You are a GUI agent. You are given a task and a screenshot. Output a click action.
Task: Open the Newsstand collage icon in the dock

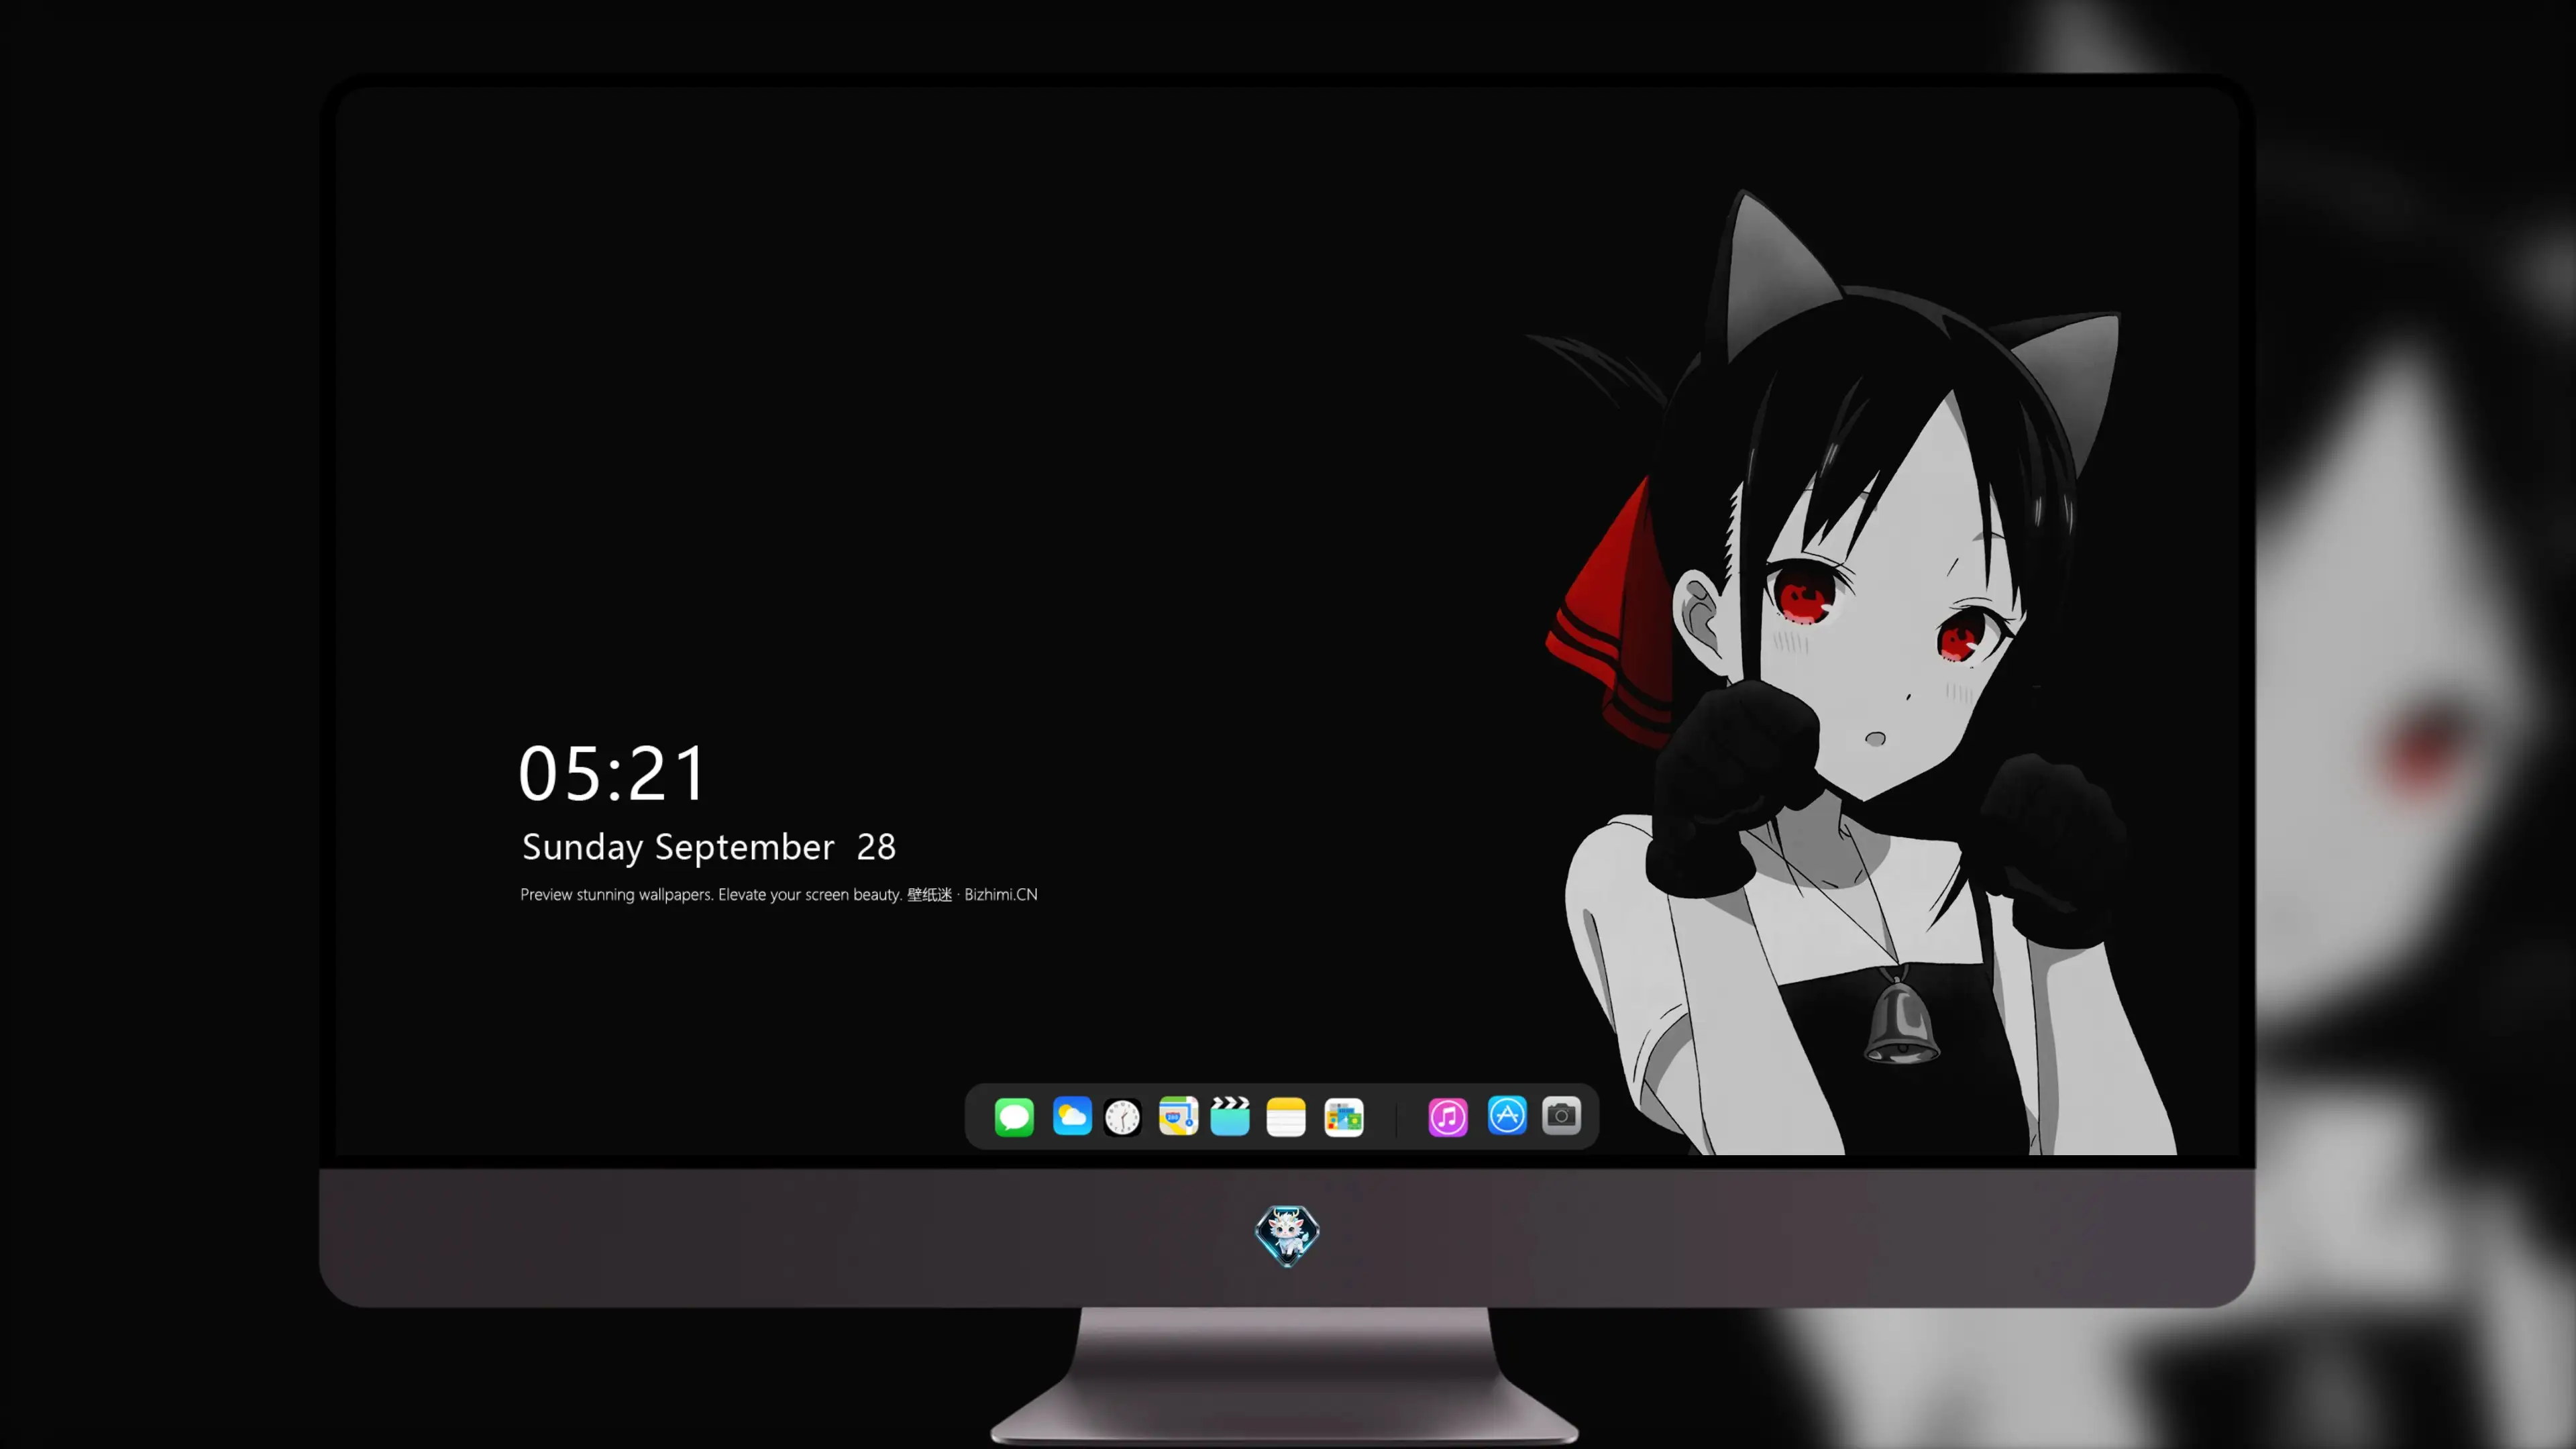pos(1344,1117)
